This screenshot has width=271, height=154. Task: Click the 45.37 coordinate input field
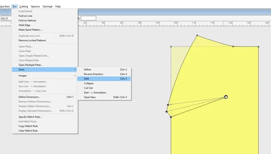pos(6,18)
